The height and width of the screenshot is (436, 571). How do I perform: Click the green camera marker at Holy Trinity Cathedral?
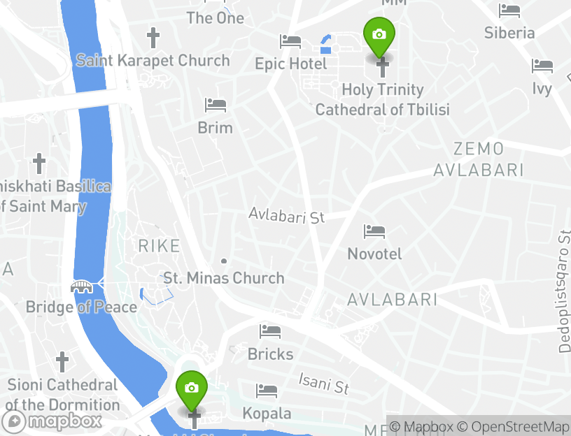[379, 38]
